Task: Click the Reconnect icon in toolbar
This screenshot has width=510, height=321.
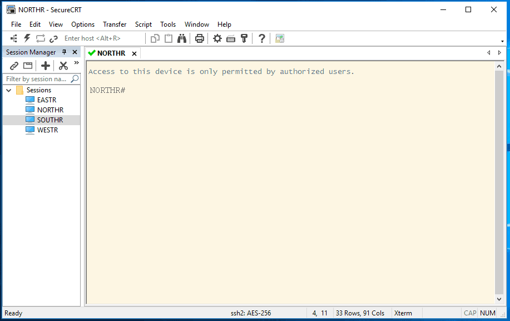Action: [x=41, y=38]
